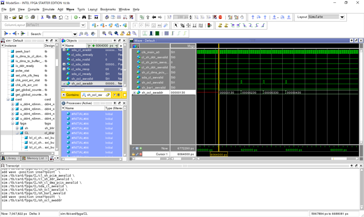Increase run length with stepper up arrow
Screen dimensions: 364x217
pos(191,16)
